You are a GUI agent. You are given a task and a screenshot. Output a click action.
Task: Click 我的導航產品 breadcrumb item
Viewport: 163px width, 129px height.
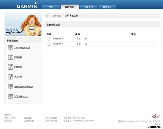[x=72, y=16]
